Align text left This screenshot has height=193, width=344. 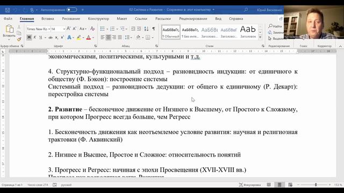pyautogui.click(x=103, y=38)
